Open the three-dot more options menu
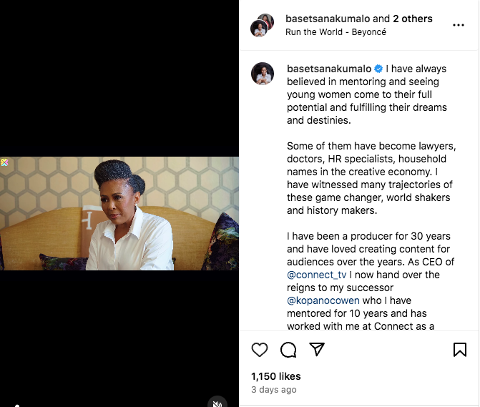The image size is (480, 407). 459,25
